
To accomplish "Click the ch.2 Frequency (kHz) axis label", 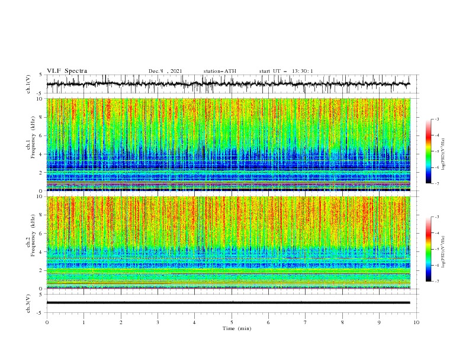I will pyautogui.click(x=31, y=235).
